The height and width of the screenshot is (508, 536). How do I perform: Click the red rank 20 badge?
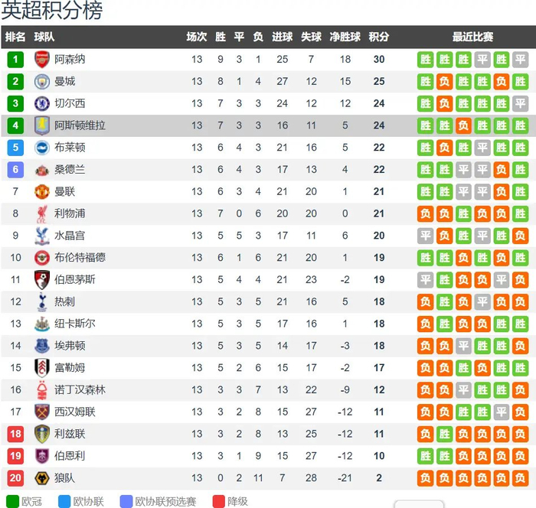15,477
